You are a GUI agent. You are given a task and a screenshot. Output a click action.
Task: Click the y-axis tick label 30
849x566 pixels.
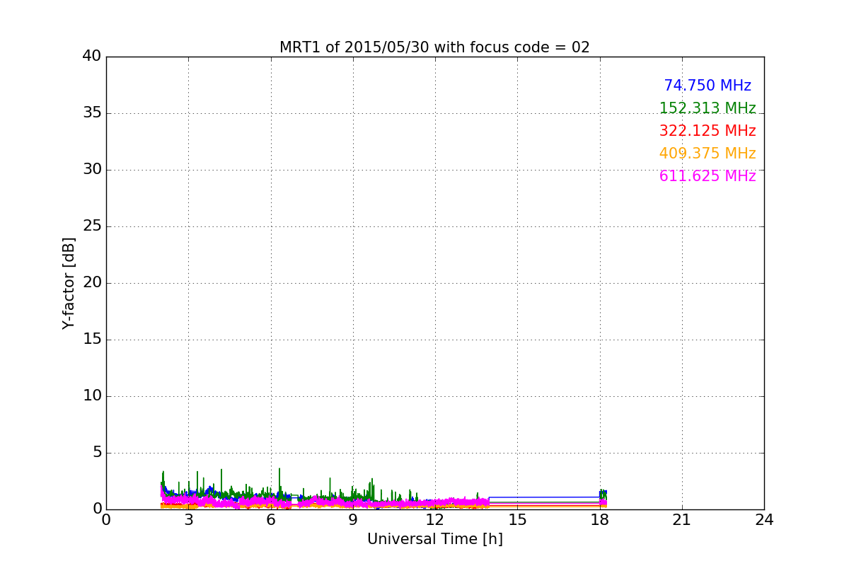pos(92,170)
